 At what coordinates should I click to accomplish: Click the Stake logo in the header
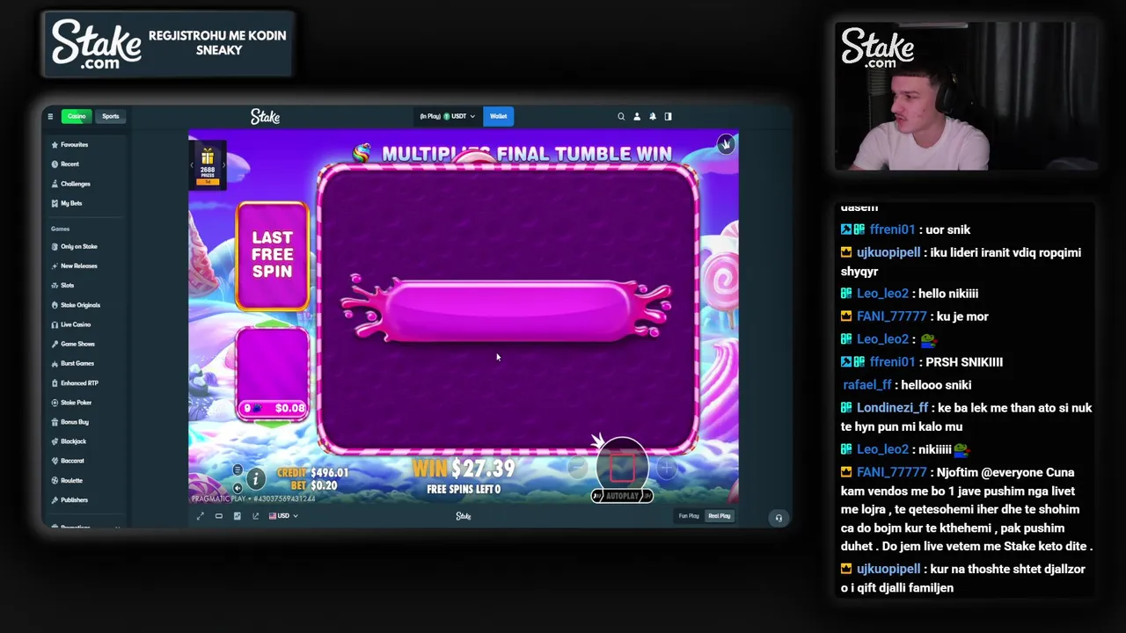point(265,116)
